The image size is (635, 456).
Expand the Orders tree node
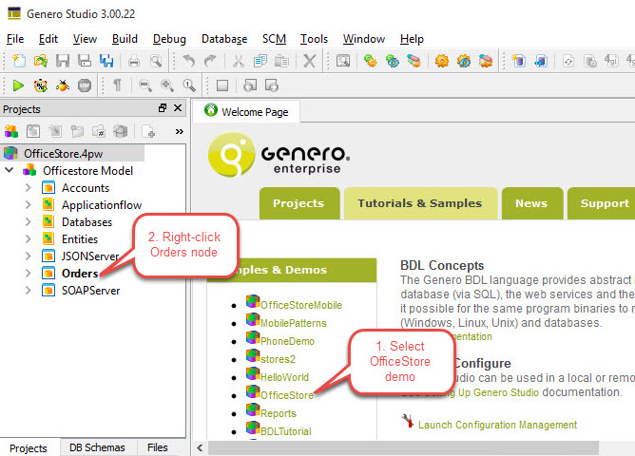pos(28,273)
